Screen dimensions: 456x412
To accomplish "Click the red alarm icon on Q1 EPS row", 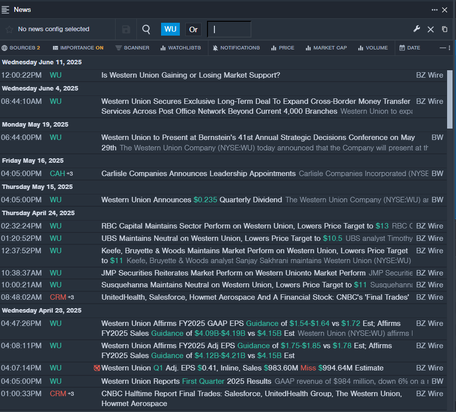I will 97,368.
